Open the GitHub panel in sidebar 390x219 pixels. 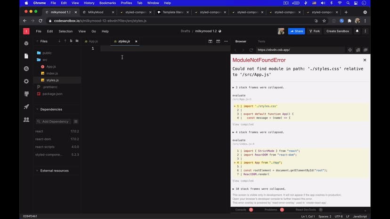pos(26,94)
